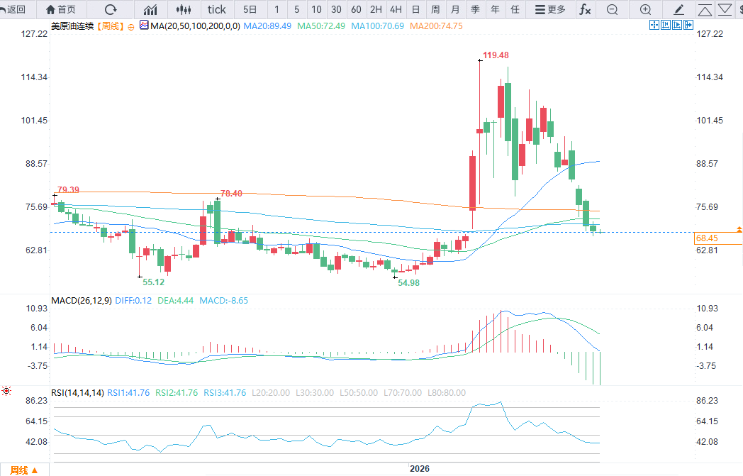743x476 pixels.
Task: Zoom out using the minus magnifier
Action: 613,9
